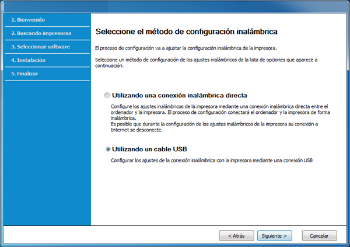Open the '5. Finalizar' step
The height and width of the screenshot is (247, 350).
[47, 74]
